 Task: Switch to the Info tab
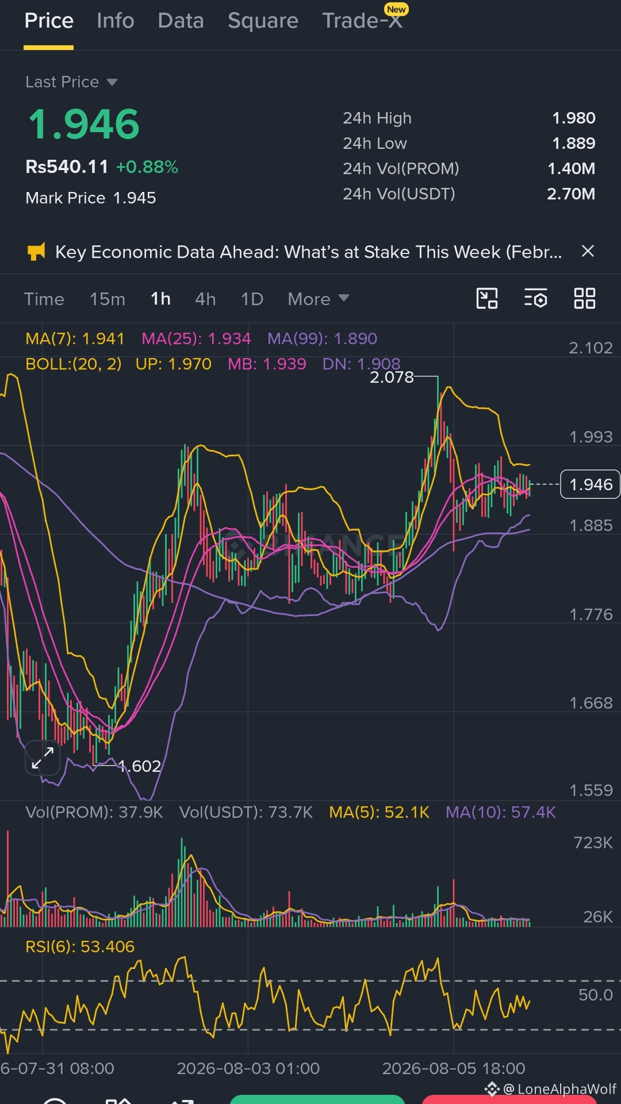coord(116,21)
